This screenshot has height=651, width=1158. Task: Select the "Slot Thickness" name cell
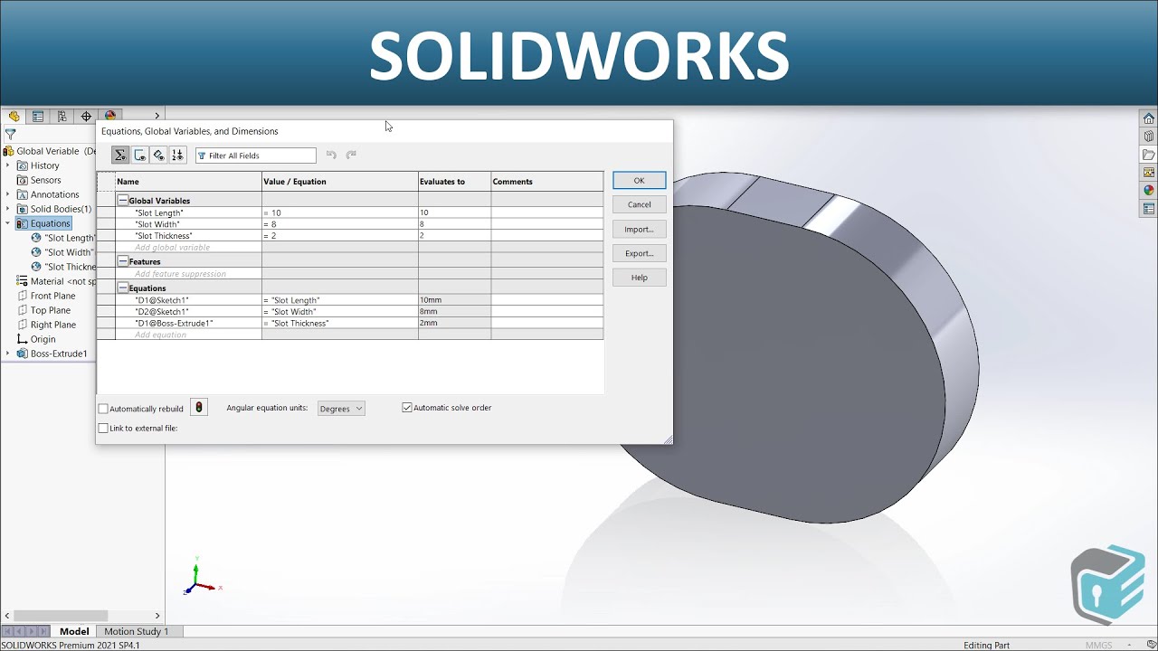pos(188,236)
